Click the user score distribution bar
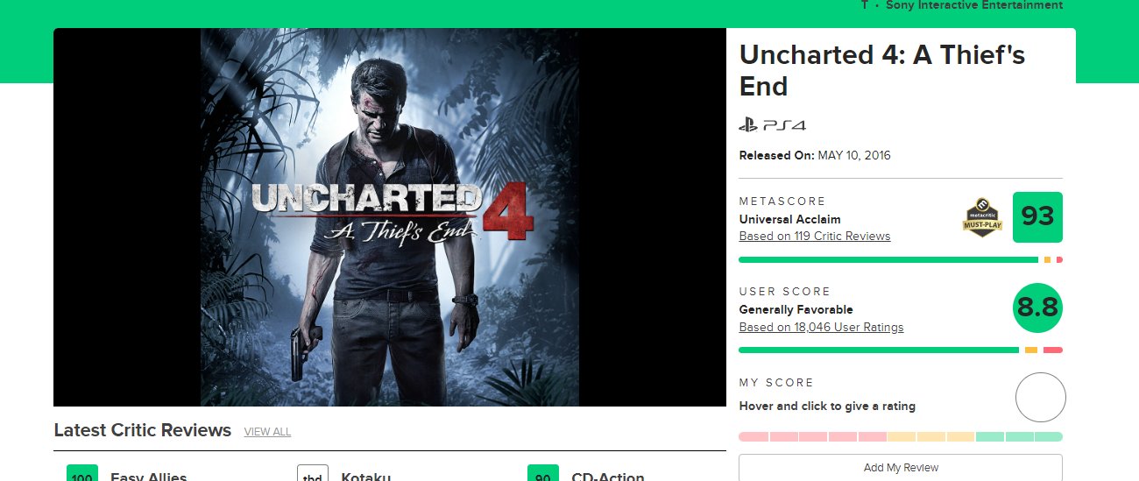 [901, 350]
